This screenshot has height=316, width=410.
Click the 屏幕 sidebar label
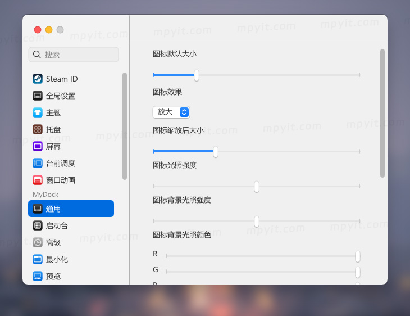[x=53, y=146]
